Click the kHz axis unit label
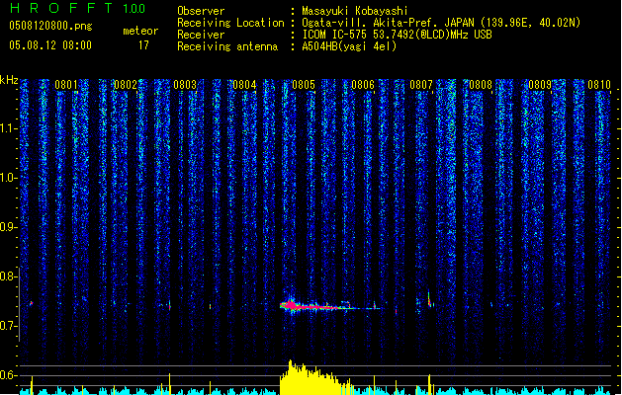The image size is (622, 395). pyautogui.click(x=9, y=80)
